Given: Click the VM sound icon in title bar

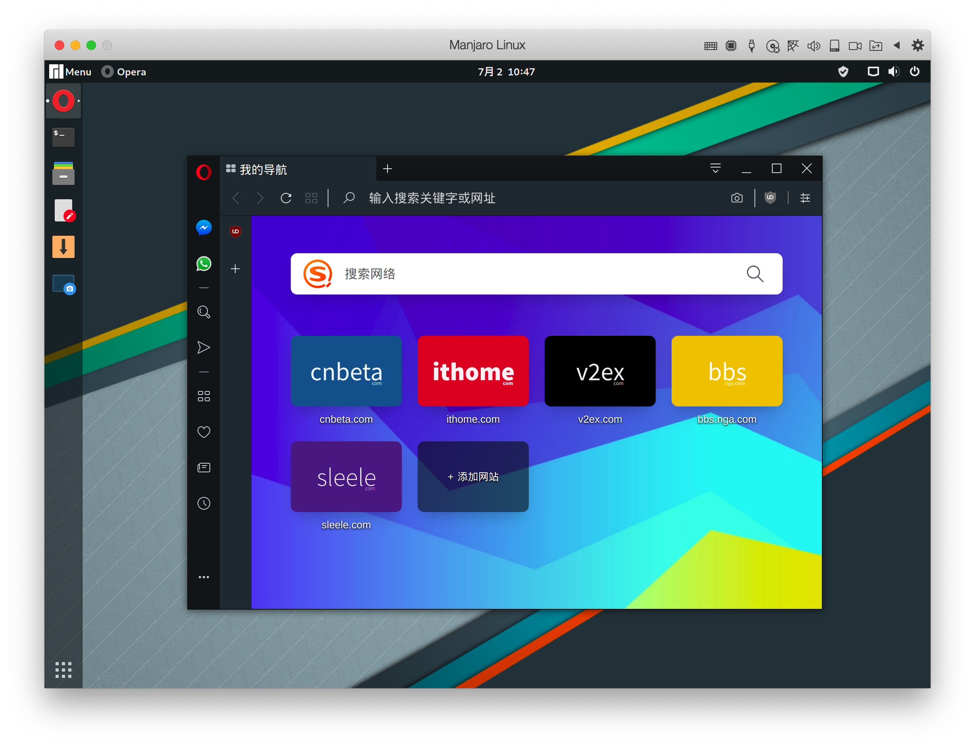Looking at the screenshot, I should coord(814,46).
